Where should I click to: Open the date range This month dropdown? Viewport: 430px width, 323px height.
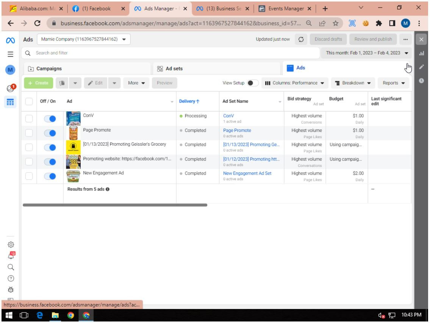click(366, 53)
